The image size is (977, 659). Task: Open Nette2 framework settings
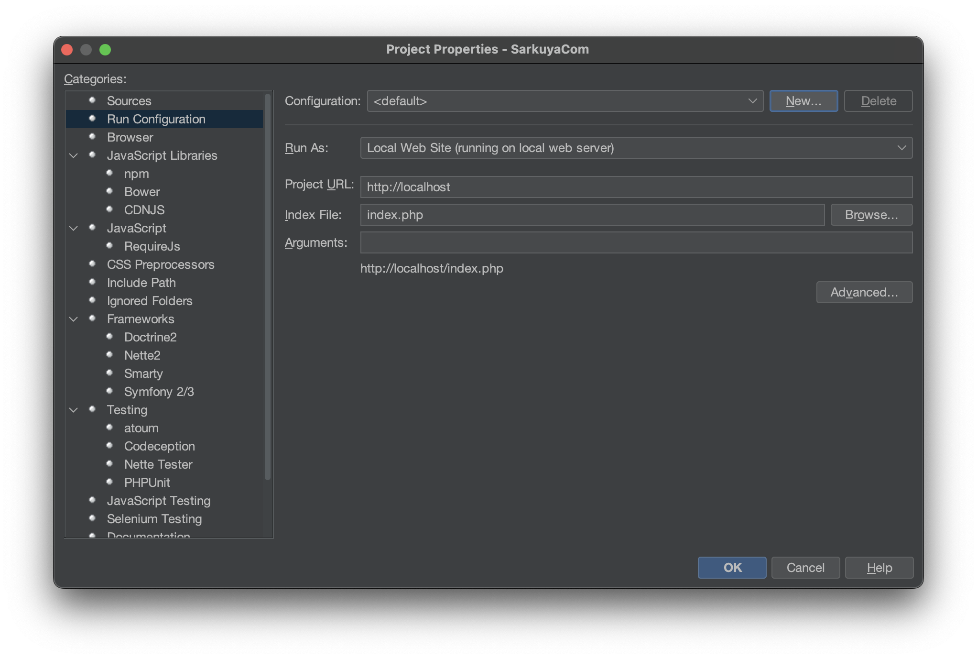point(142,355)
